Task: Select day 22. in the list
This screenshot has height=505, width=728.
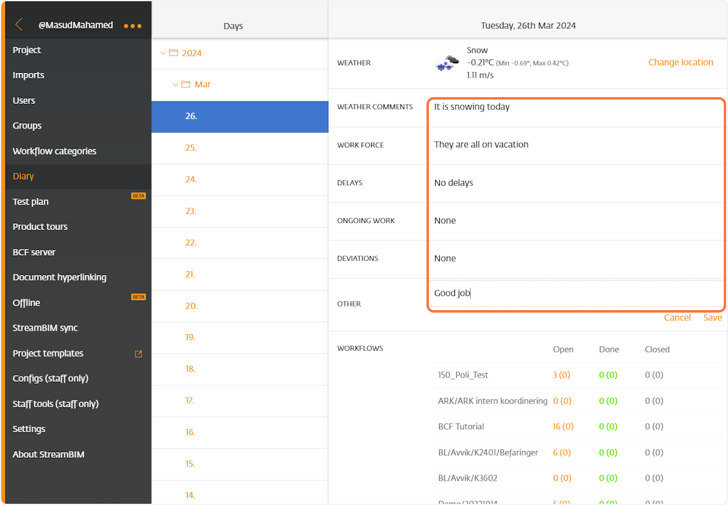Action: (240, 243)
